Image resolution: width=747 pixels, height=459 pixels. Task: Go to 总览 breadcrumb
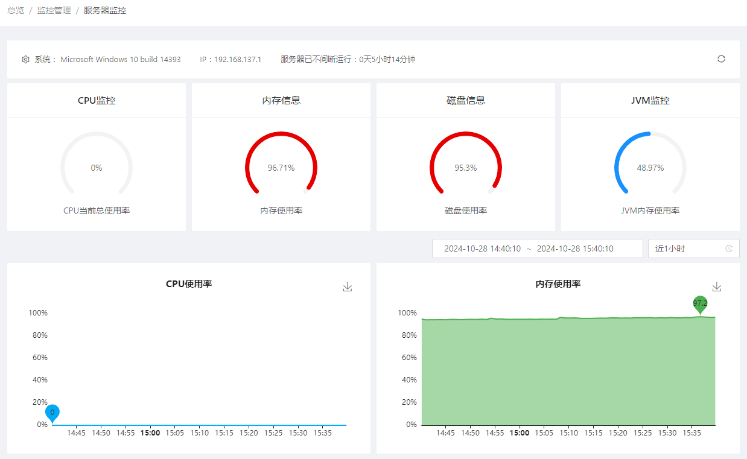point(16,10)
